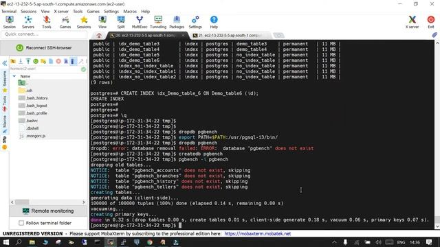Image resolution: width=440 pixels, height=247 pixels.
Task: Click the green path confirm check icon
Action: 84,69
